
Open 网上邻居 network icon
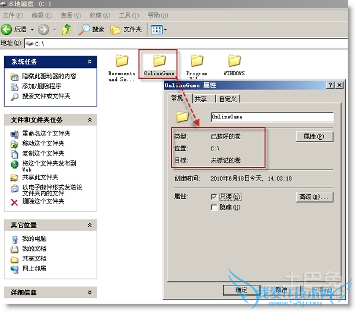point(14,269)
